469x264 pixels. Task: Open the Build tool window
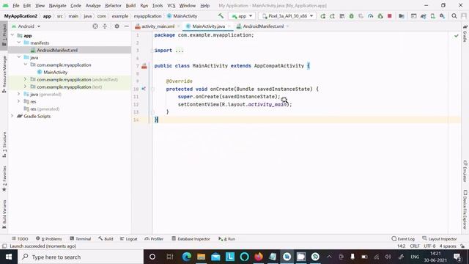tap(106, 239)
